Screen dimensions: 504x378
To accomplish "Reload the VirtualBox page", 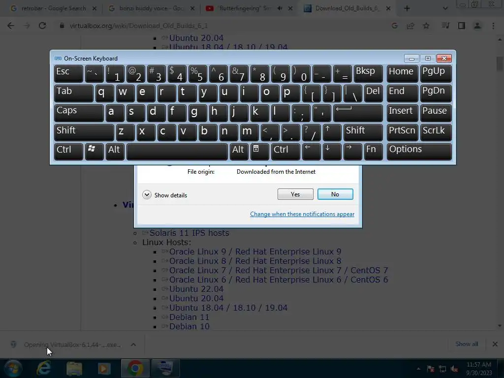I will [x=42, y=26].
